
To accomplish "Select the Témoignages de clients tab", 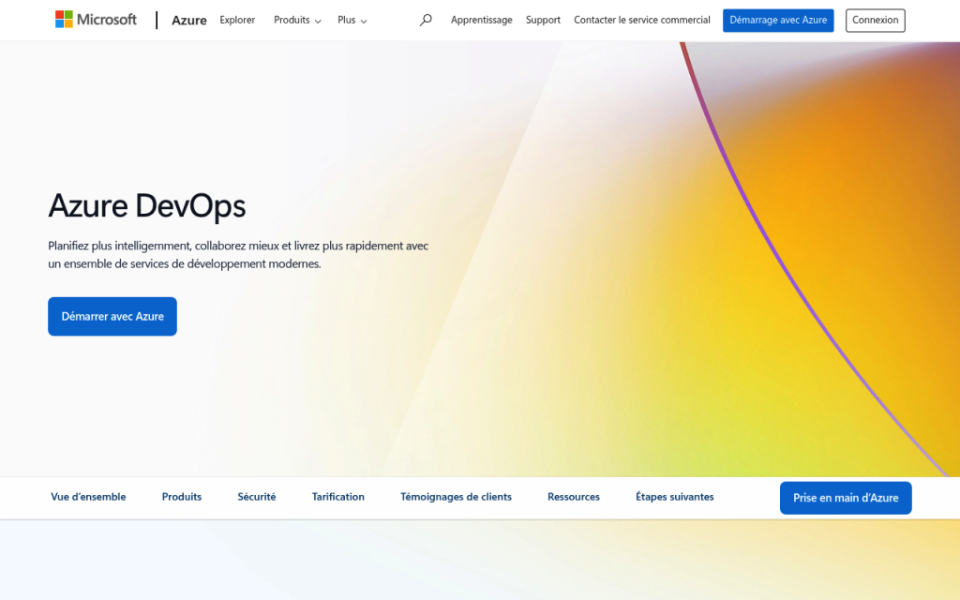I will point(457,497).
